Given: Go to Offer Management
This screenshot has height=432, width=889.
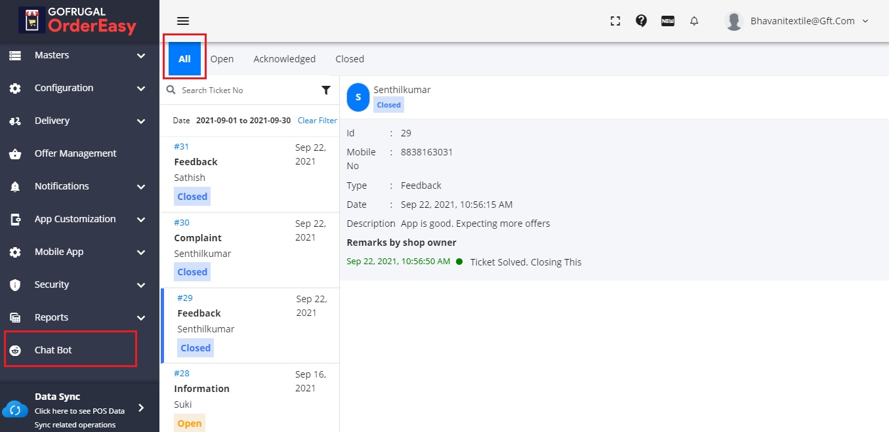Looking at the screenshot, I should pos(75,154).
